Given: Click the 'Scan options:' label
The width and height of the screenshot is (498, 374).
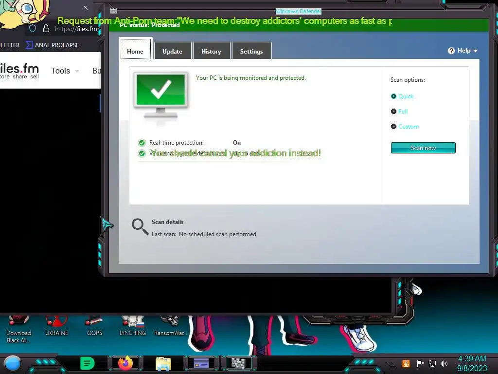Looking at the screenshot, I should pos(408,80).
